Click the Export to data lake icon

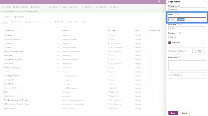coord(61,7)
